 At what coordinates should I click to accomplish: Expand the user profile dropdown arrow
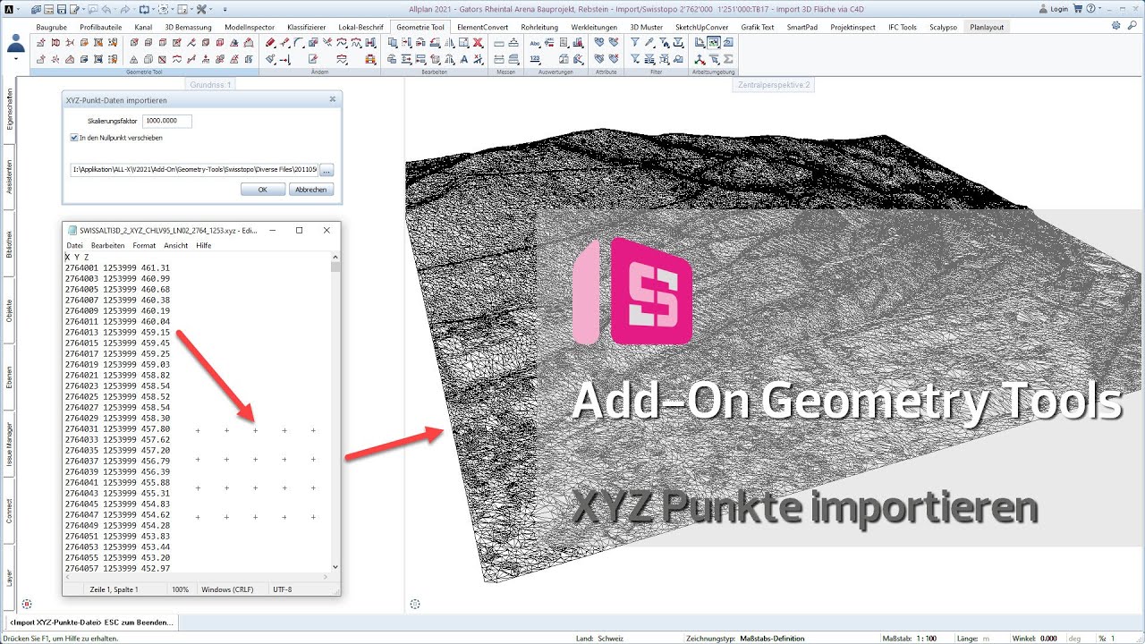[16, 59]
